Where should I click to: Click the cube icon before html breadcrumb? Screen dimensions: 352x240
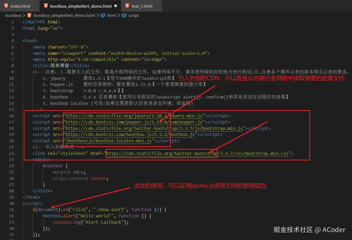click(103, 15)
